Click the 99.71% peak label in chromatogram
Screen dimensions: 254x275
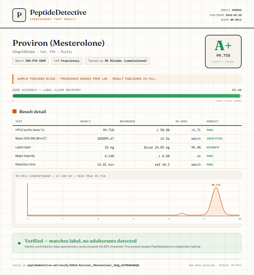pyautogui.click(x=216, y=185)
